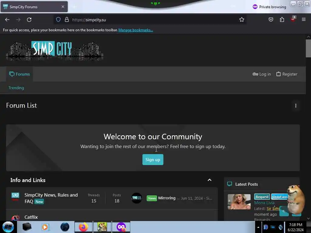Open the tracking protection shield icon
311x233 pixels.
pos(58,20)
